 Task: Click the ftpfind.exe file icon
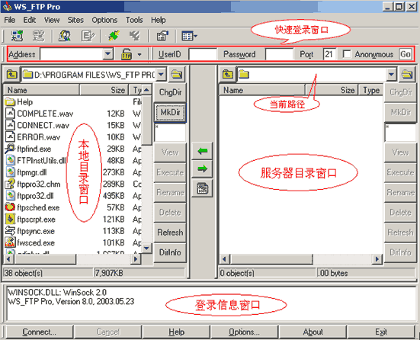coord(10,149)
